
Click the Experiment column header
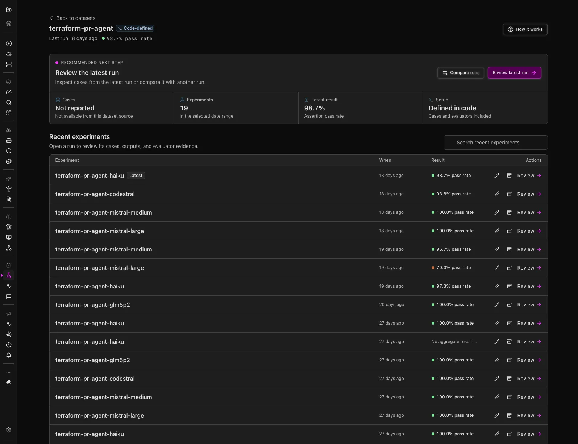pos(67,160)
